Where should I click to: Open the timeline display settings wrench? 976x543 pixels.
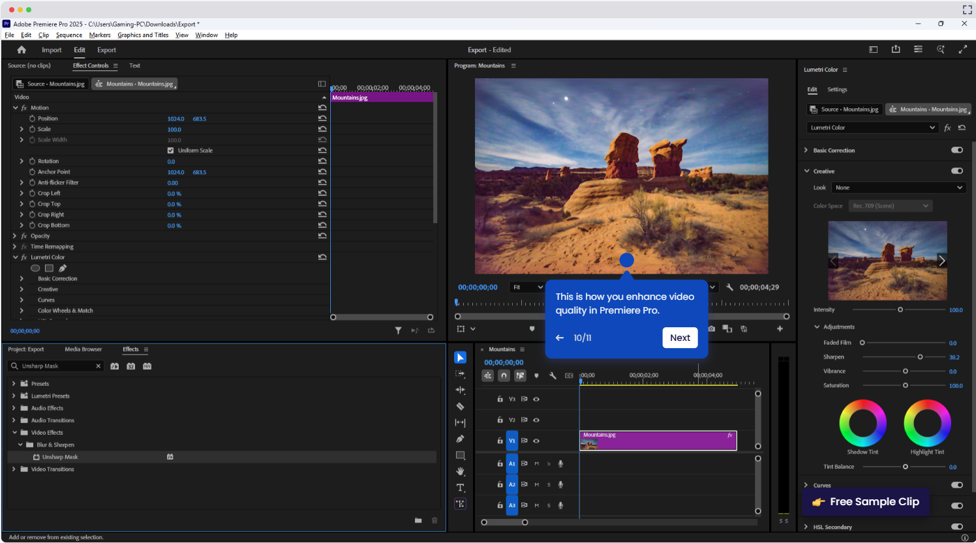tap(553, 376)
